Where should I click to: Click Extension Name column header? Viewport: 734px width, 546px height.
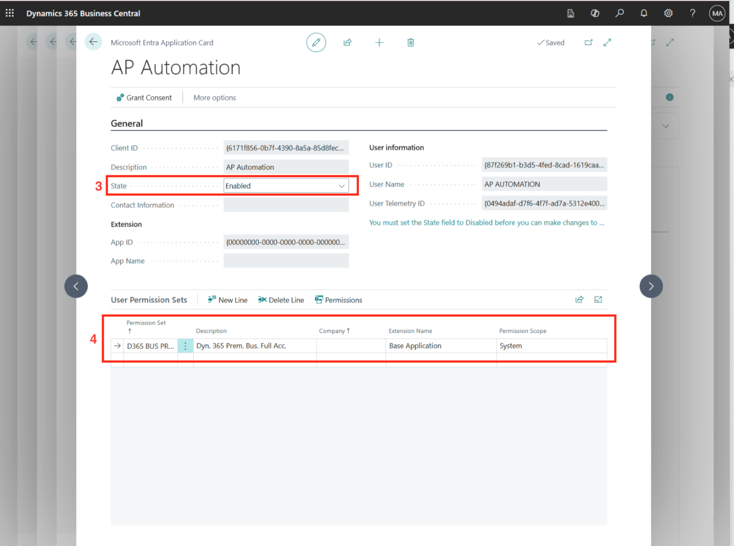pyautogui.click(x=410, y=331)
